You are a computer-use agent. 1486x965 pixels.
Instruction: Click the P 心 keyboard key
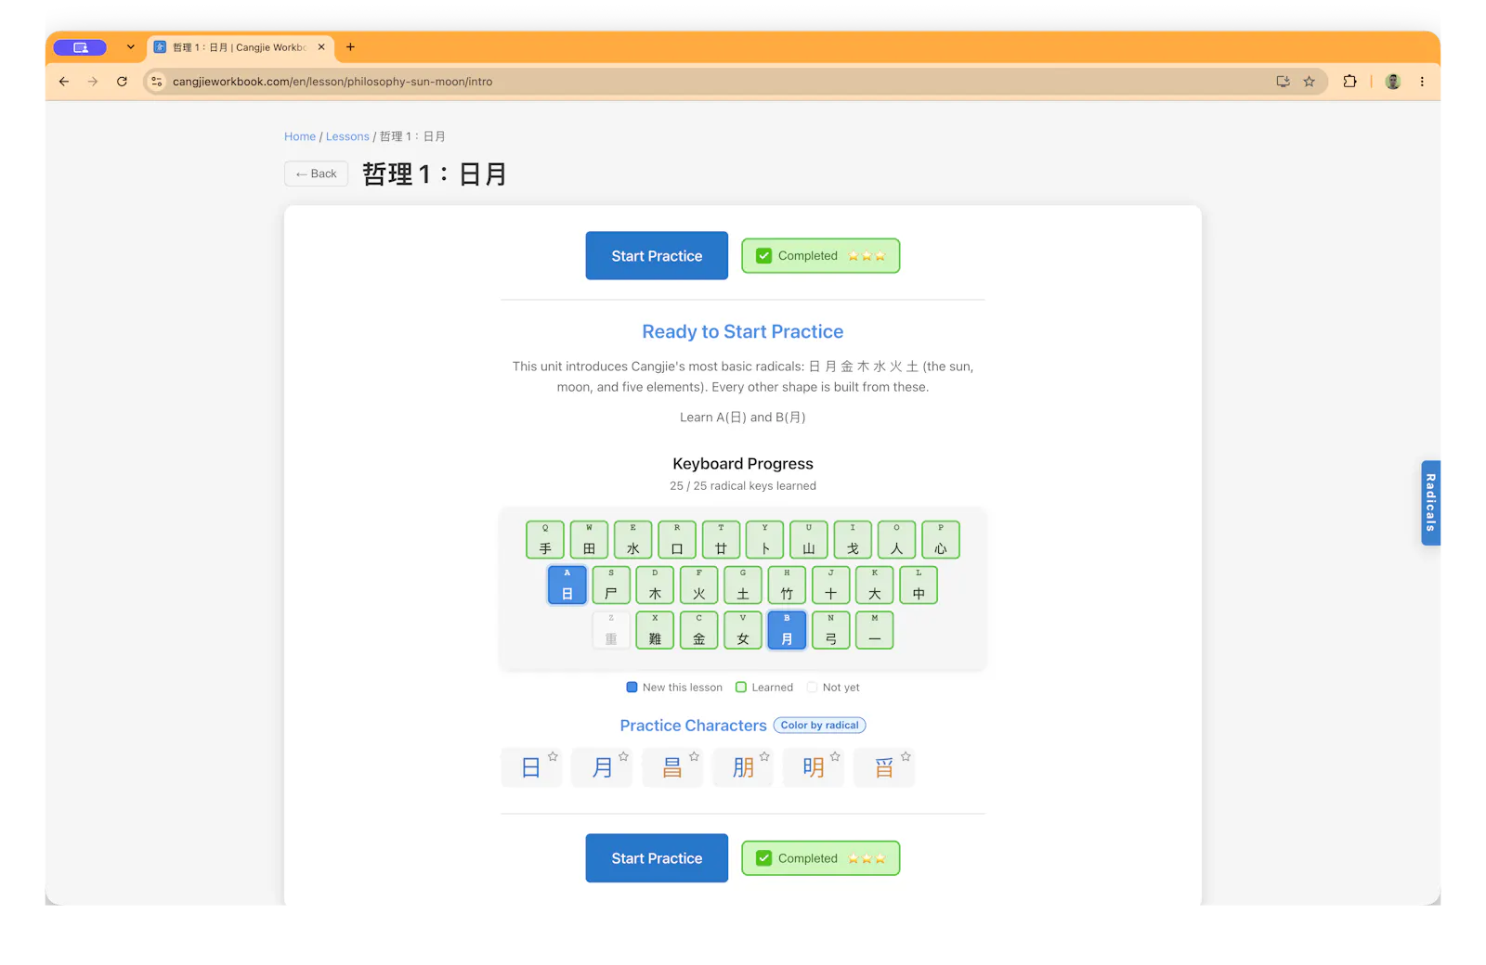coord(941,540)
